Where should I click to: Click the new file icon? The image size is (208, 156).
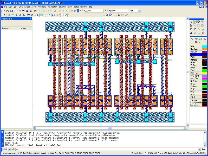4,11
